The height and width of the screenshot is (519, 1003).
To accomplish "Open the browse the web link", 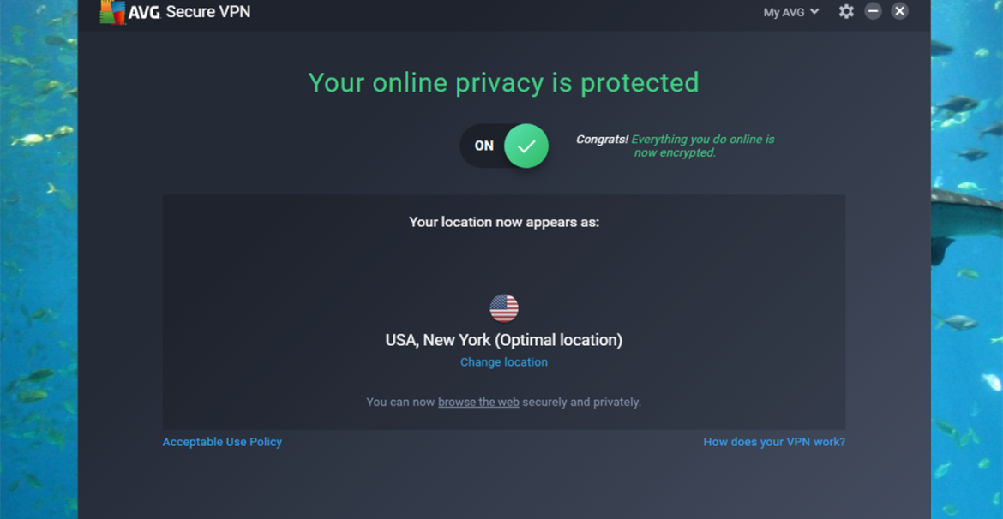I will pos(478,402).
